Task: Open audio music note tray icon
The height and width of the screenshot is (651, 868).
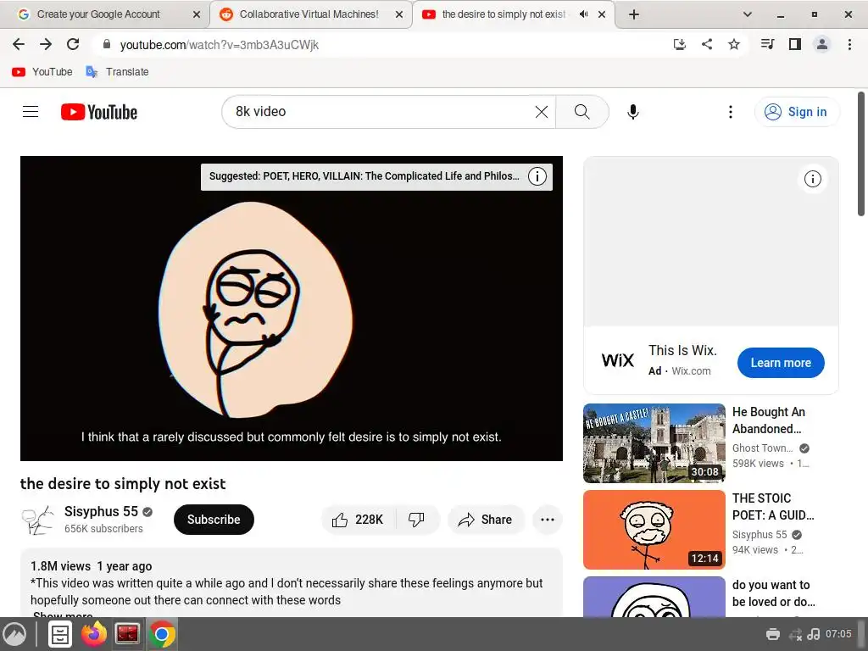Action: [x=814, y=634]
